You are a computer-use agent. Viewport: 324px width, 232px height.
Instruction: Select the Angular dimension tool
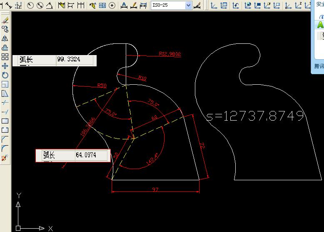point(49,5)
